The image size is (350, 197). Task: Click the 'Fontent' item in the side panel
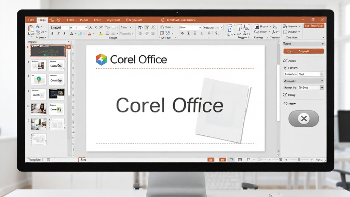tap(291, 68)
